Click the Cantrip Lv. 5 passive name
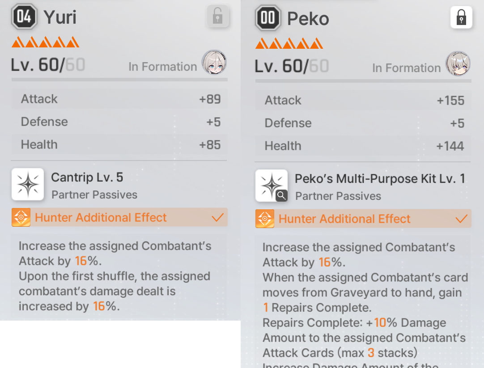484x368 pixels. [87, 178]
